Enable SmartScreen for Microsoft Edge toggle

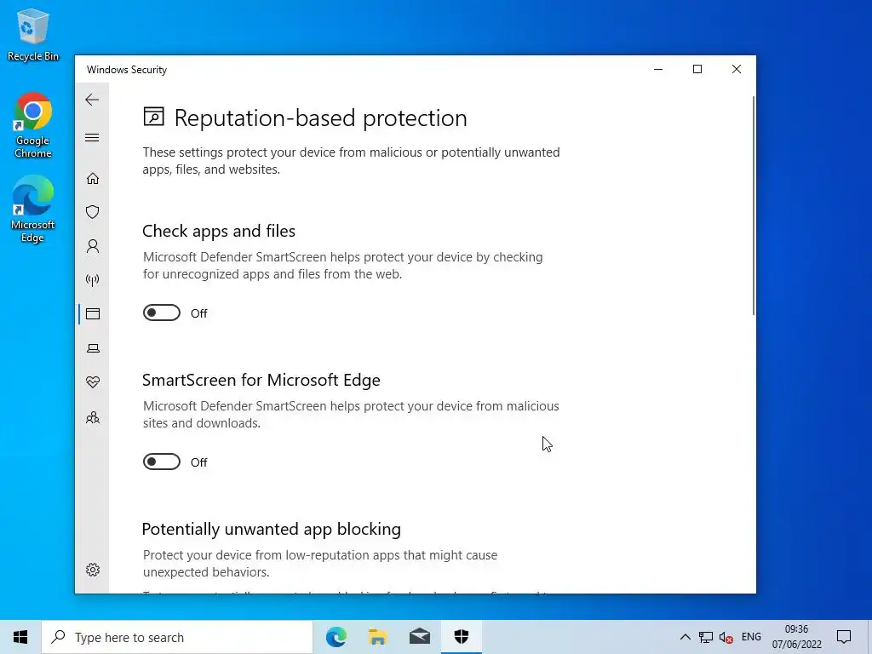[162, 462]
